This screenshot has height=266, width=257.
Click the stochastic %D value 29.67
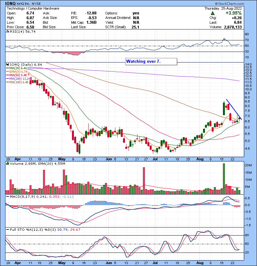[75, 230]
